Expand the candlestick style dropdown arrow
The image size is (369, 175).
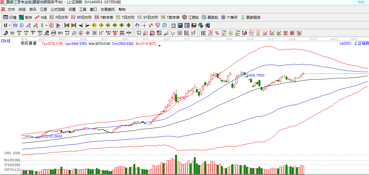[x=46, y=25]
